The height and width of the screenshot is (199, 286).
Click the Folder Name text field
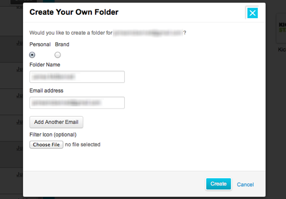pos(77,77)
